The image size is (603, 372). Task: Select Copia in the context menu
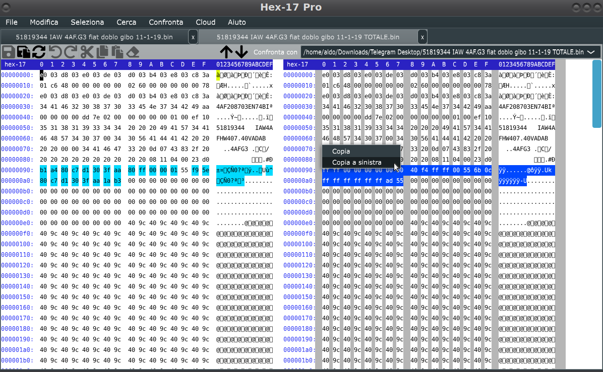(341, 151)
